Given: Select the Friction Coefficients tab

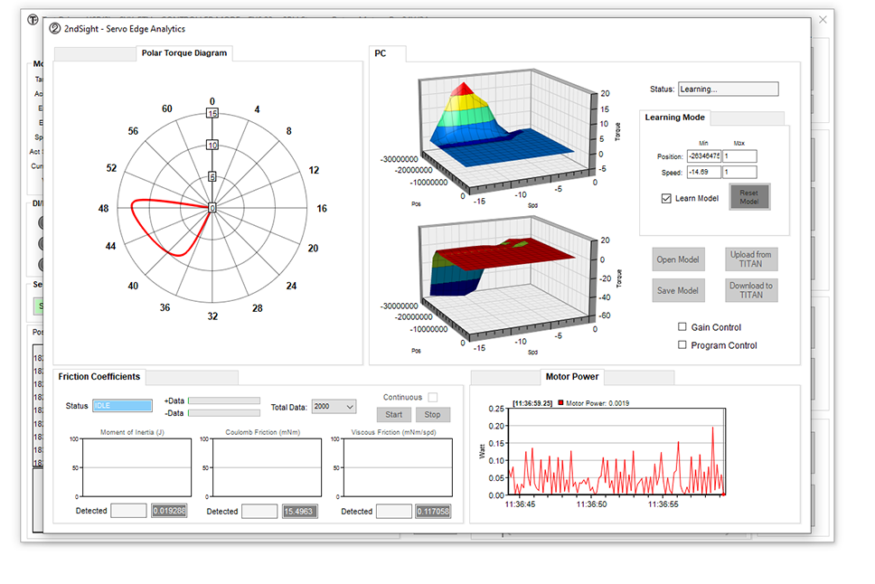Looking at the screenshot, I should [x=99, y=377].
